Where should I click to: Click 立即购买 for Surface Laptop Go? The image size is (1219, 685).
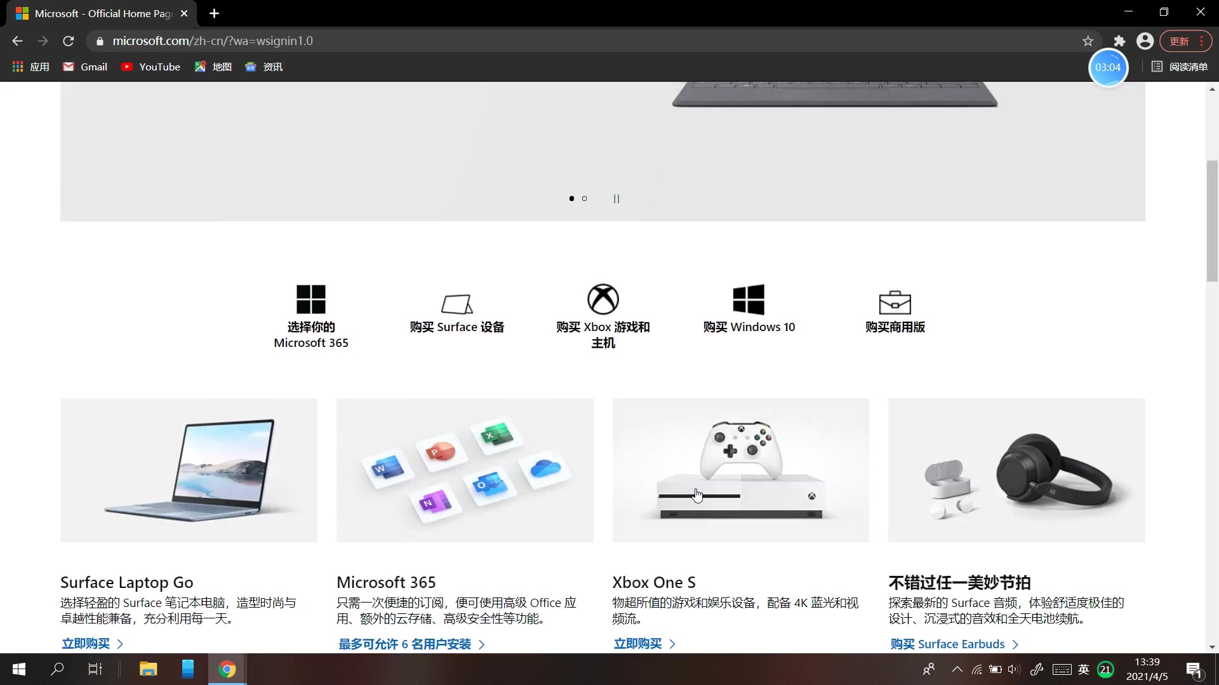[x=86, y=643]
